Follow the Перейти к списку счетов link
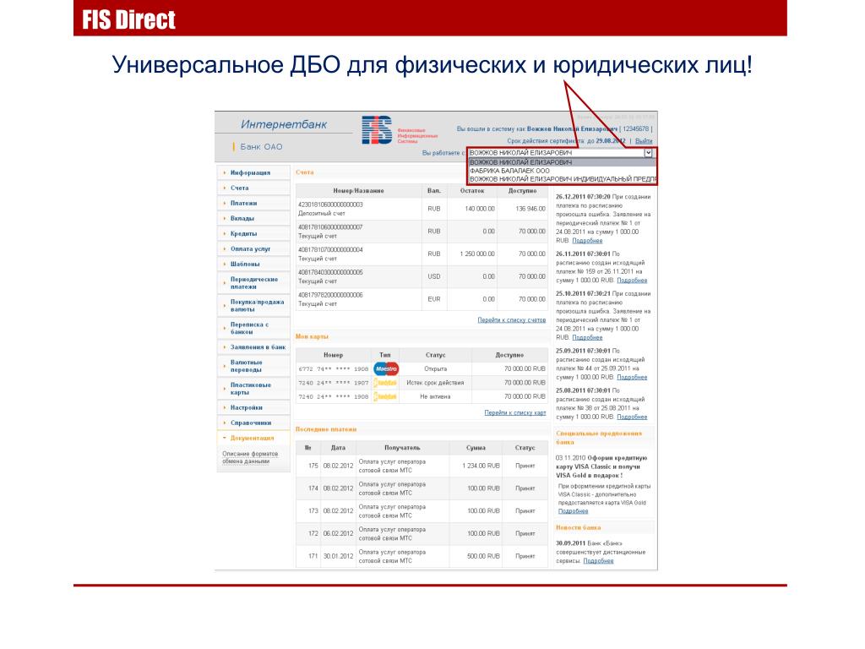This screenshot has height=649, width=865. tap(511, 320)
